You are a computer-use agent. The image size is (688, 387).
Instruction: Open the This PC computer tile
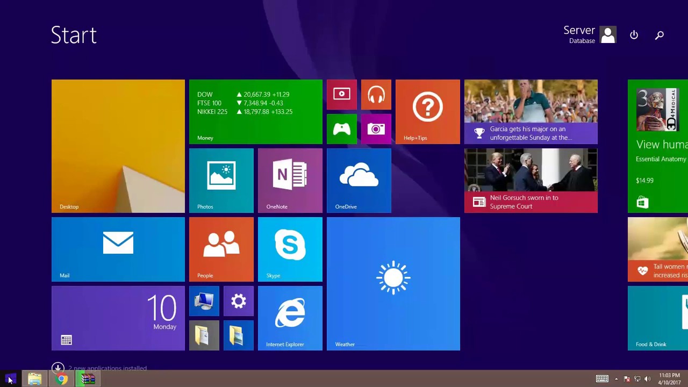tap(204, 301)
